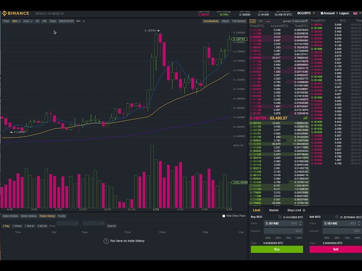Open the From date picker dropdown
The image size is (362, 271).
(68, 224)
